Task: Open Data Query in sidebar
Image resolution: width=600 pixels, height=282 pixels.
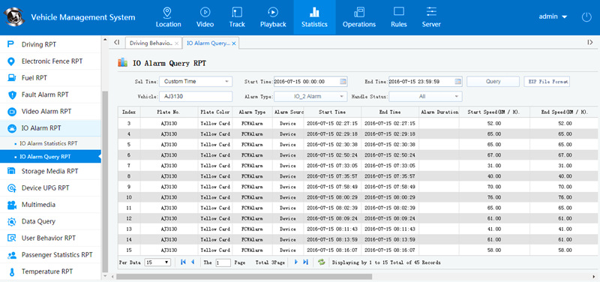Action: click(50, 221)
